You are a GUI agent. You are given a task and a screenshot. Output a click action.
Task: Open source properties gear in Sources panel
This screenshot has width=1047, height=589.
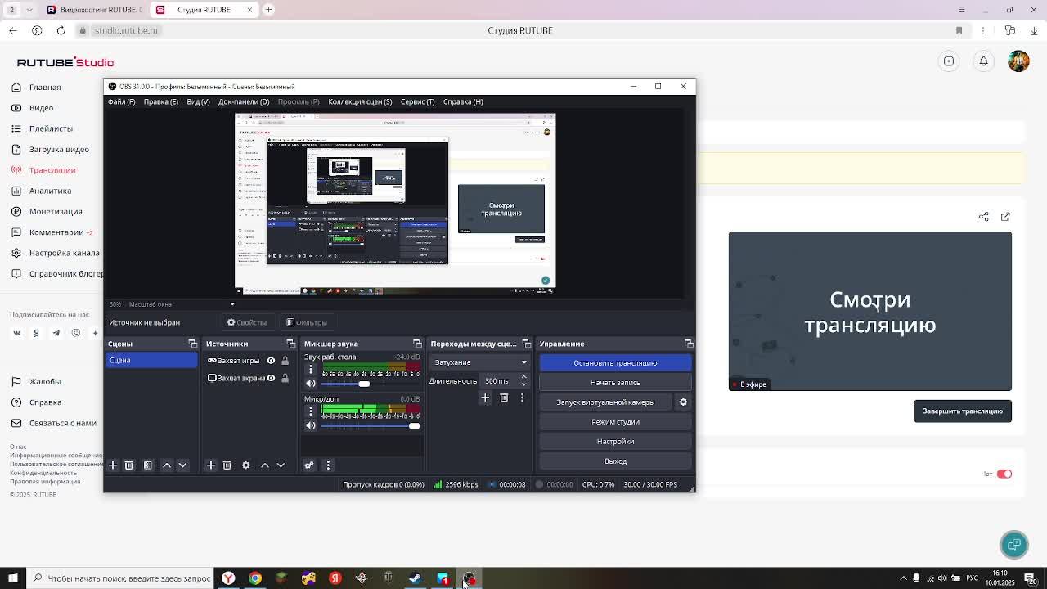[x=245, y=465]
